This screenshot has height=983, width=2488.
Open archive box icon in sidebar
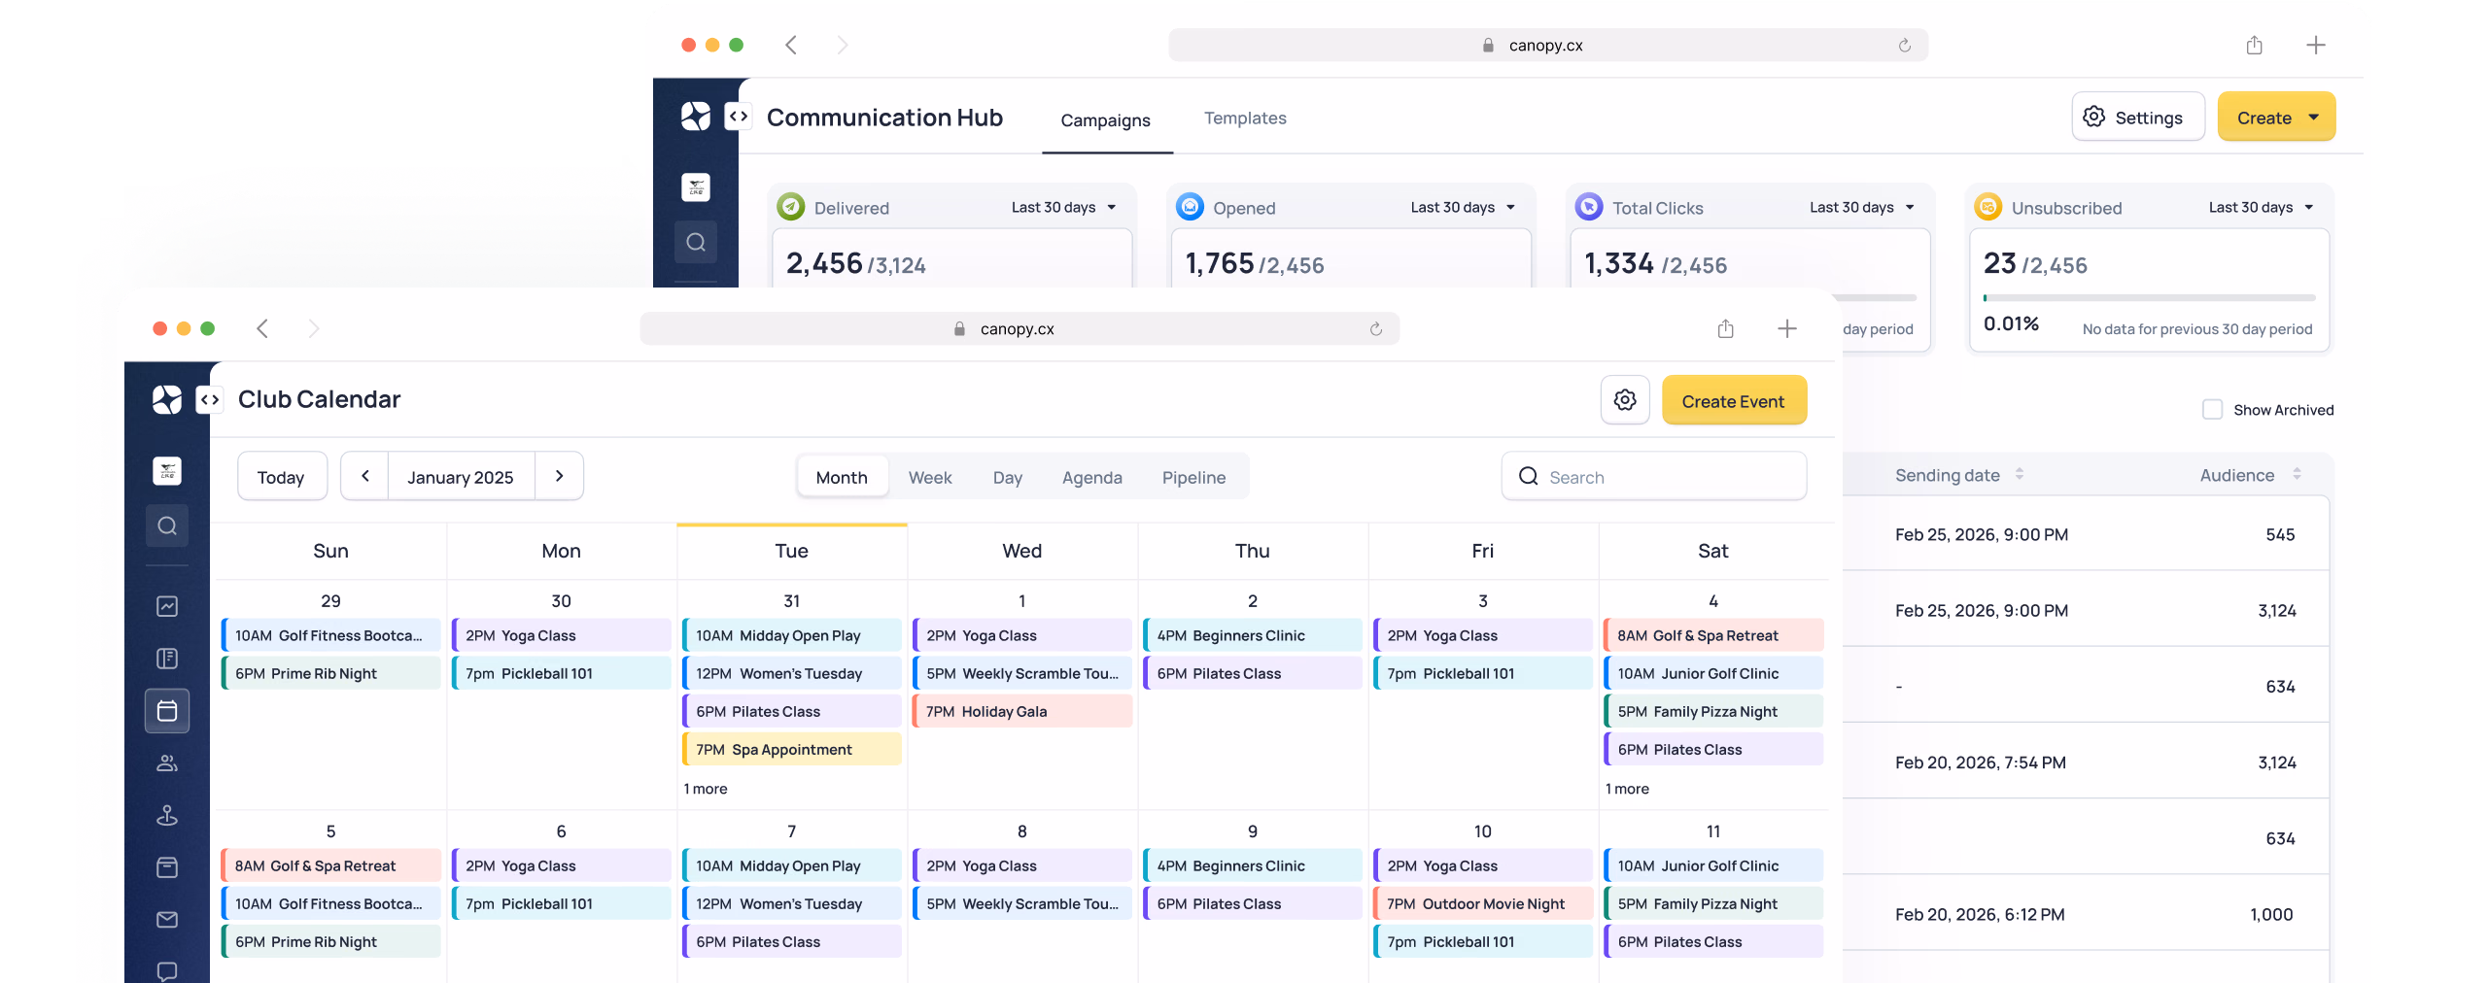pos(167,866)
